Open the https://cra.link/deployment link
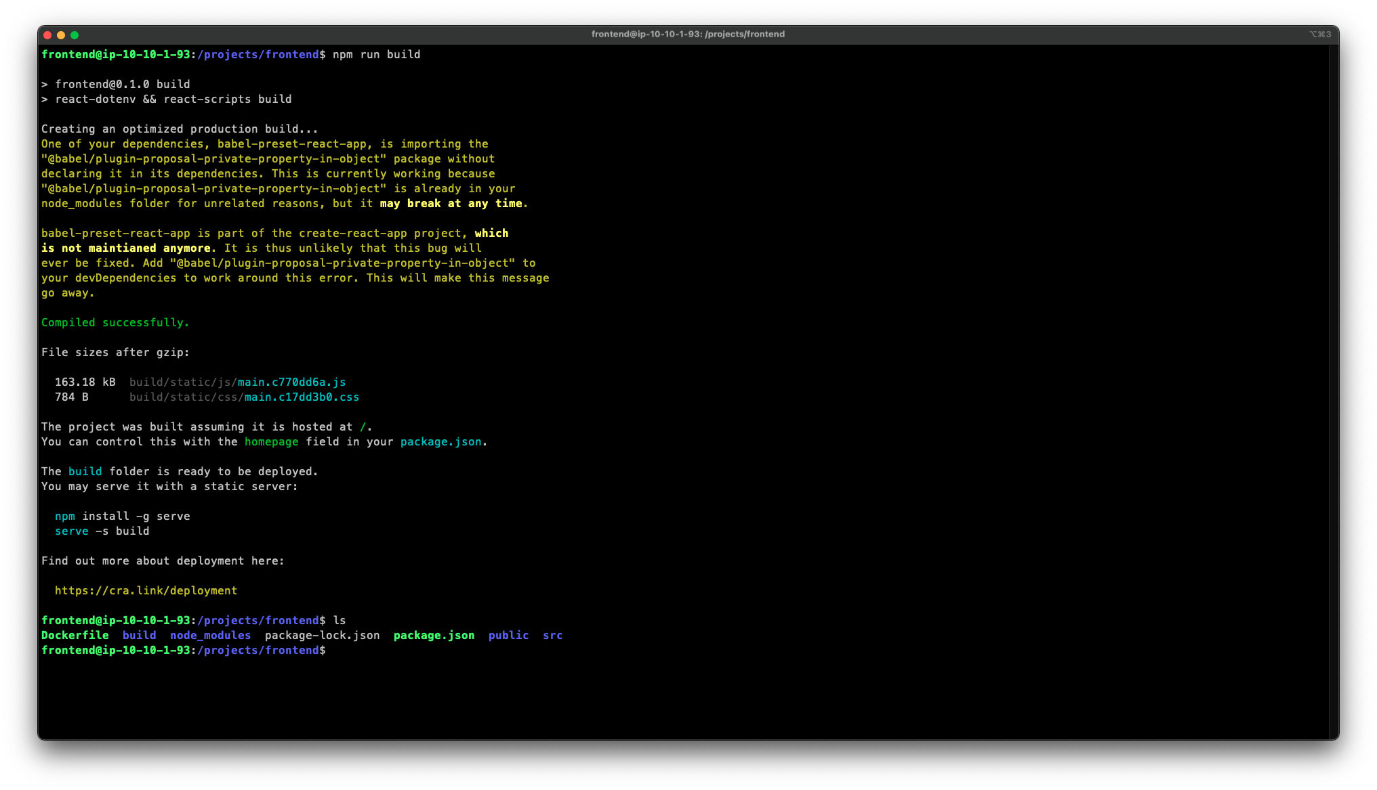This screenshot has width=1377, height=790. click(146, 591)
